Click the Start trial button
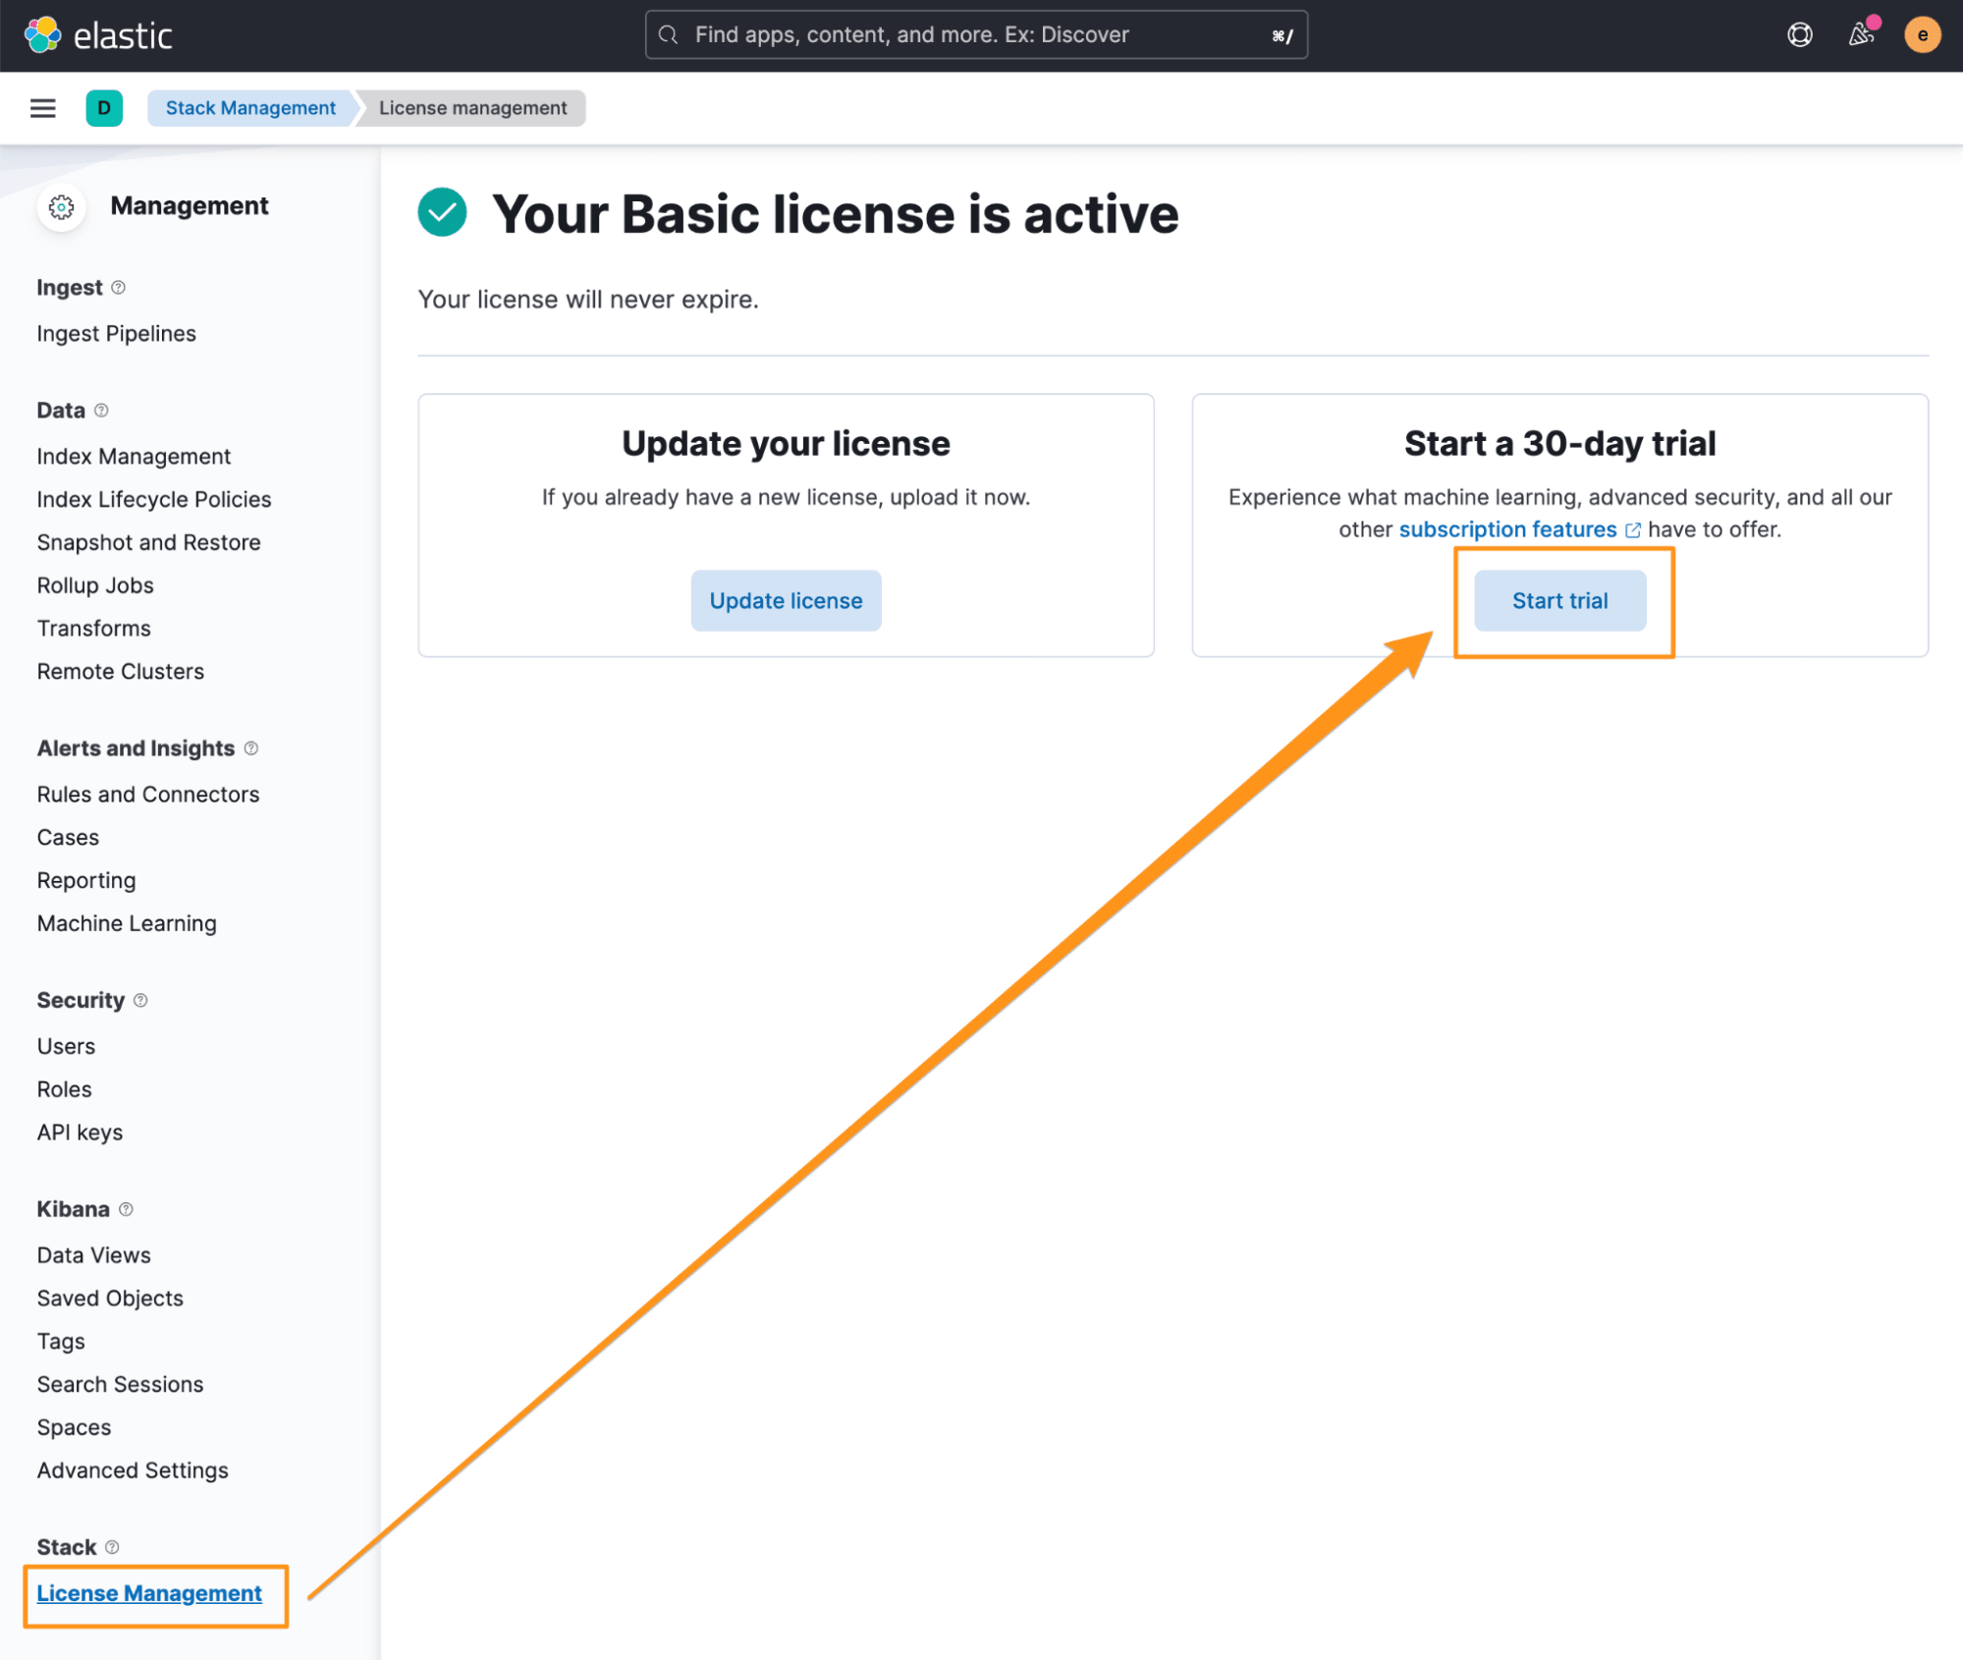This screenshot has width=1963, height=1660. click(1559, 599)
